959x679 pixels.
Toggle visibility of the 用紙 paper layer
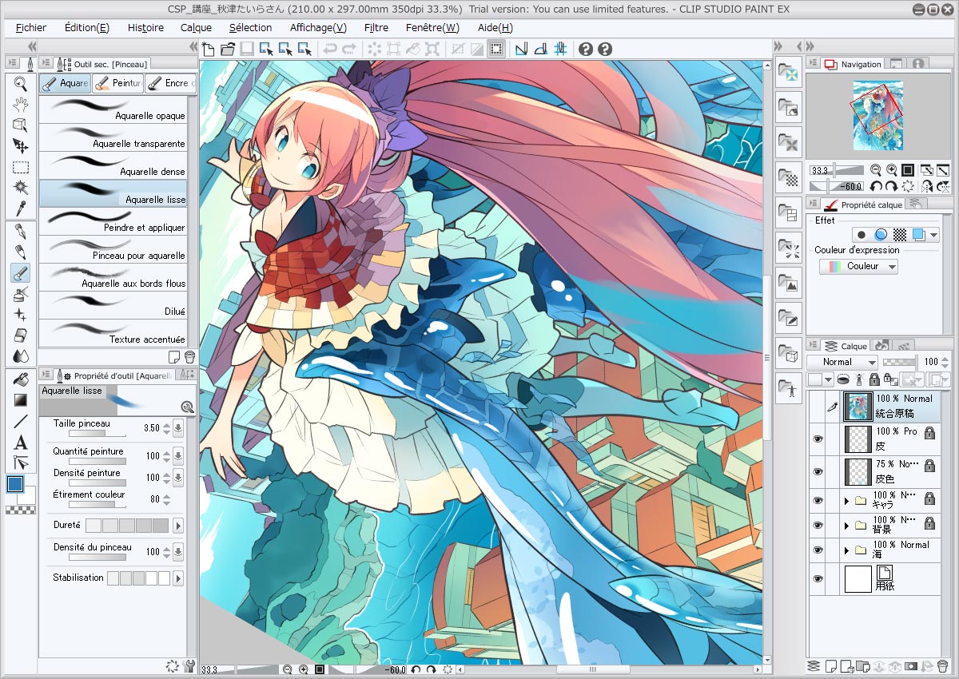[x=817, y=578]
